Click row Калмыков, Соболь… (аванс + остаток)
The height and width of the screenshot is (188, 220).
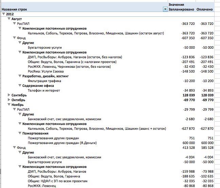[97, 129]
